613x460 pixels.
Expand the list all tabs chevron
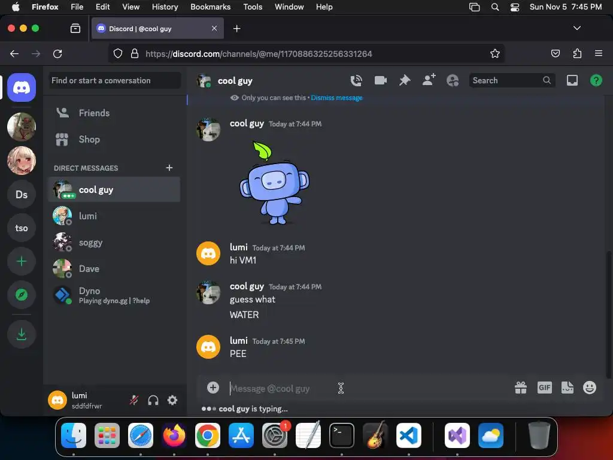tap(576, 28)
